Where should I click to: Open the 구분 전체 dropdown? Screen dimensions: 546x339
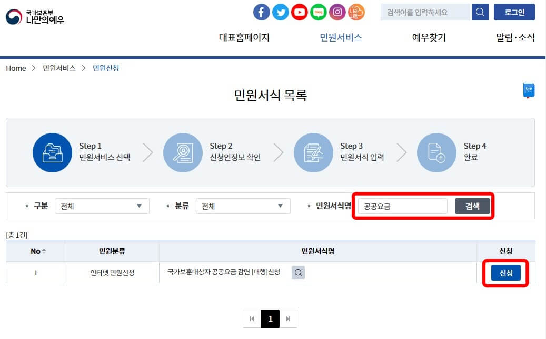(x=102, y=206)
